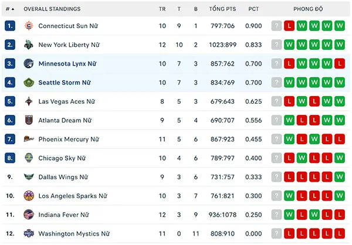352x245 pixels.
Task: Click the Indiana Fever team logo
Action: click(29, 215)
